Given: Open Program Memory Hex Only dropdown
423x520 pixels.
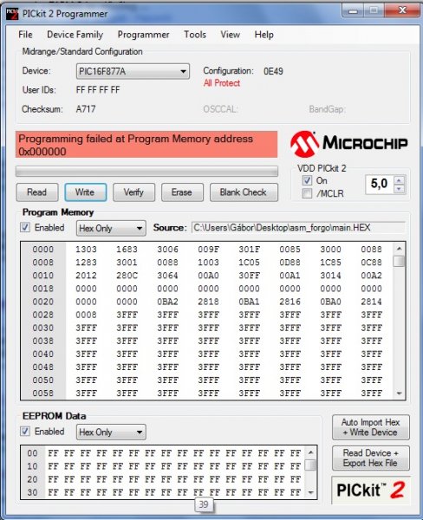Looking at the screenshot, I should [111, 228].
